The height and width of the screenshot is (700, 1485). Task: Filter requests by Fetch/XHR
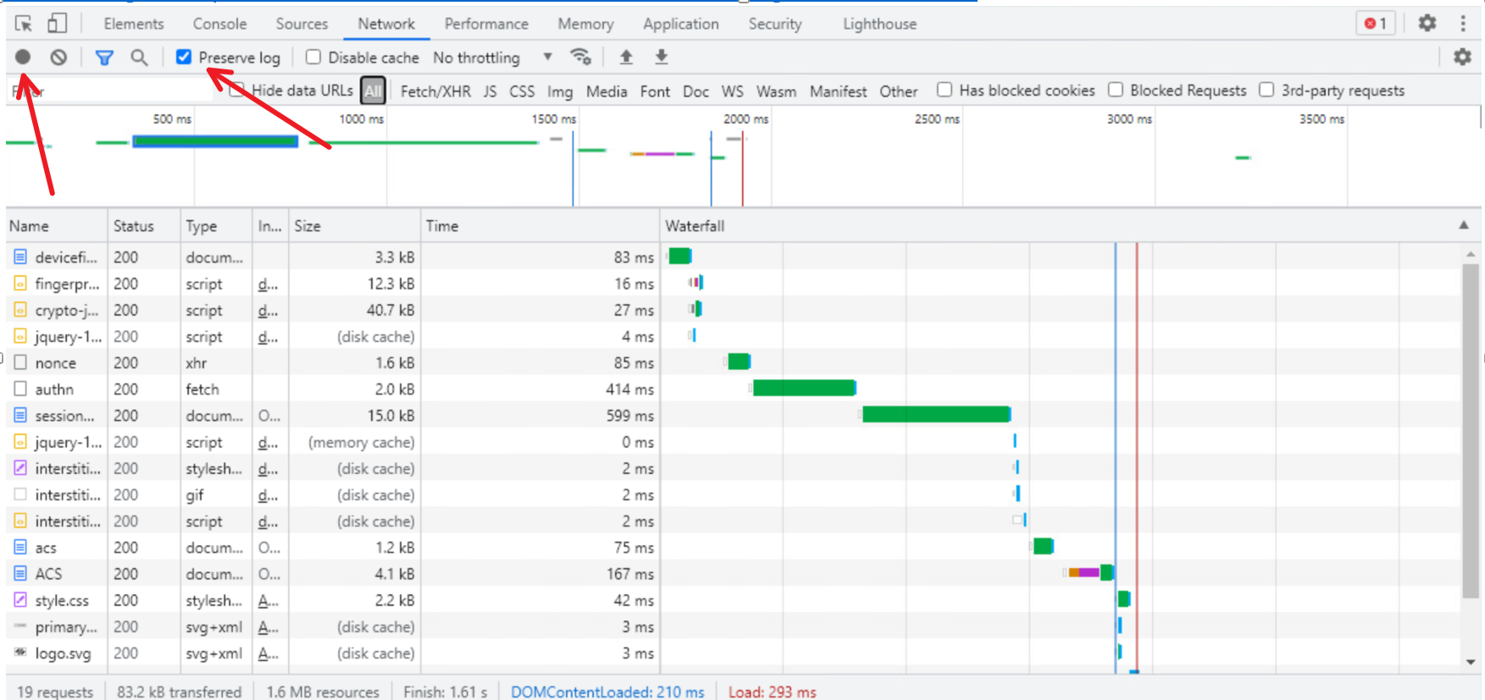coord(435,91)
